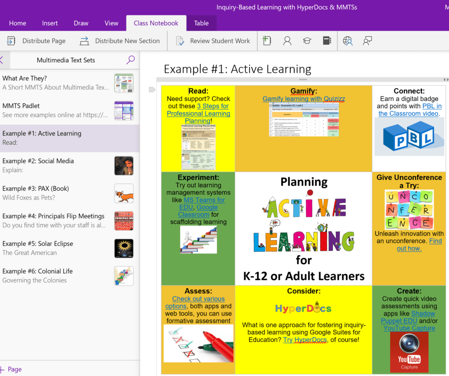Click the add page notebook icon in ribbon

[267, 41]
